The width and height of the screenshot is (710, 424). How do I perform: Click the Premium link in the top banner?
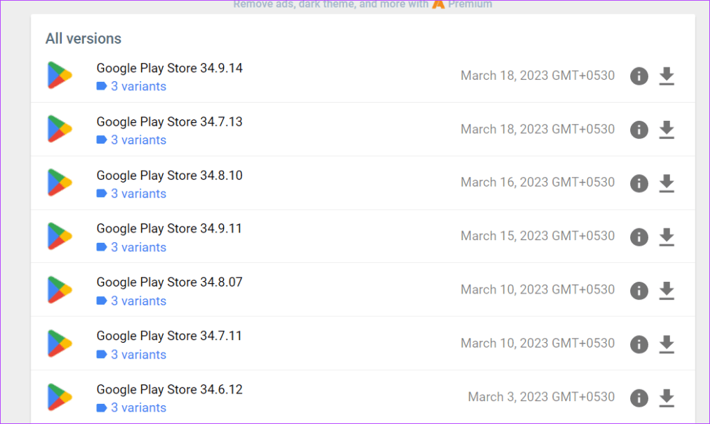tap(462, 5)
